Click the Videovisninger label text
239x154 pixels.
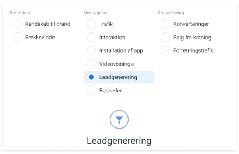coord(117,64)
